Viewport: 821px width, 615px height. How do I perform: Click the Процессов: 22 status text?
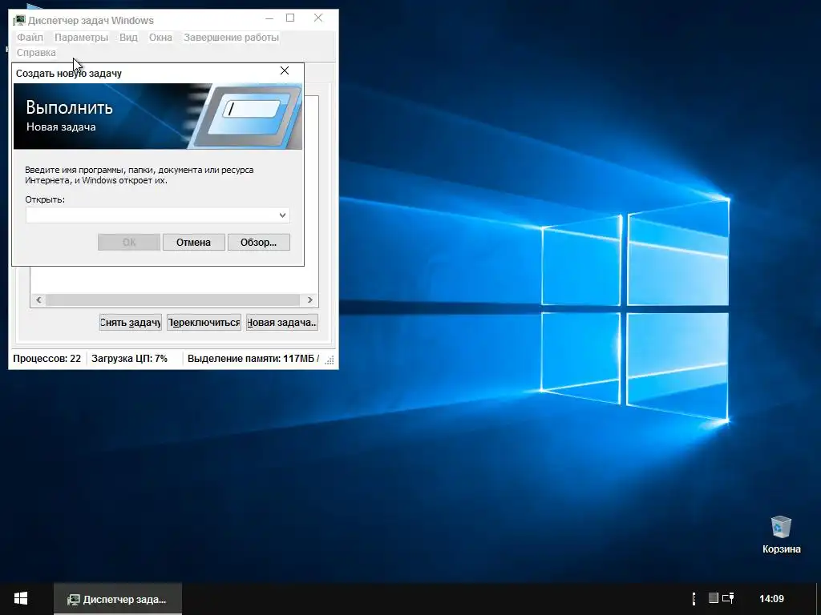click(x=47, y=359)
